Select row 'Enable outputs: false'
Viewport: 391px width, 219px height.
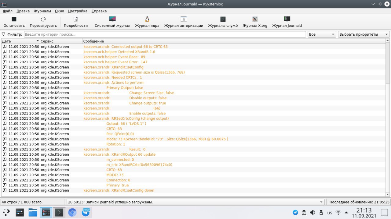pyautogui.click(x=193, y=113)
